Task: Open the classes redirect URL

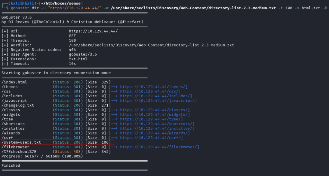Action: [154, 110]
